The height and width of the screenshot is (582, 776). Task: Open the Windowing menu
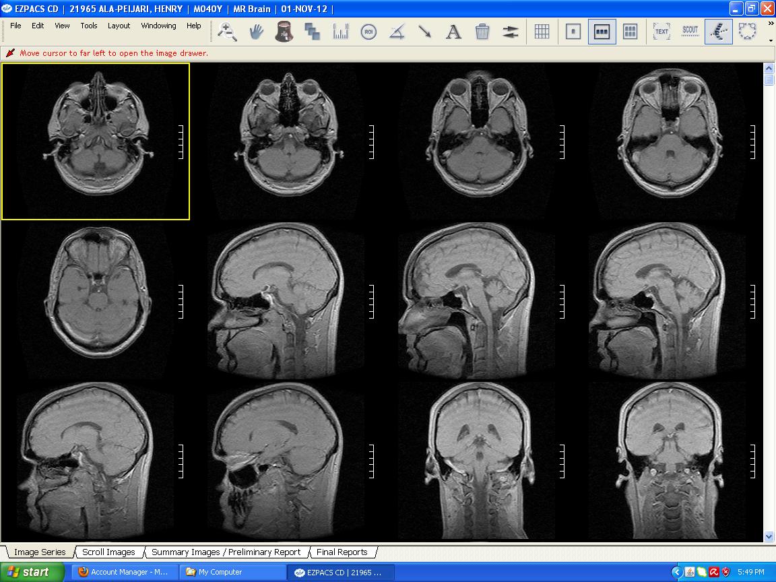point(158,26)
